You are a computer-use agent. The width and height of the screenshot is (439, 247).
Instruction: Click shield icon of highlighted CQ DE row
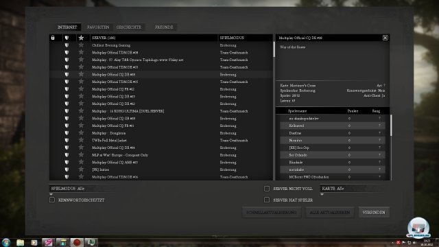click(67, 75)
